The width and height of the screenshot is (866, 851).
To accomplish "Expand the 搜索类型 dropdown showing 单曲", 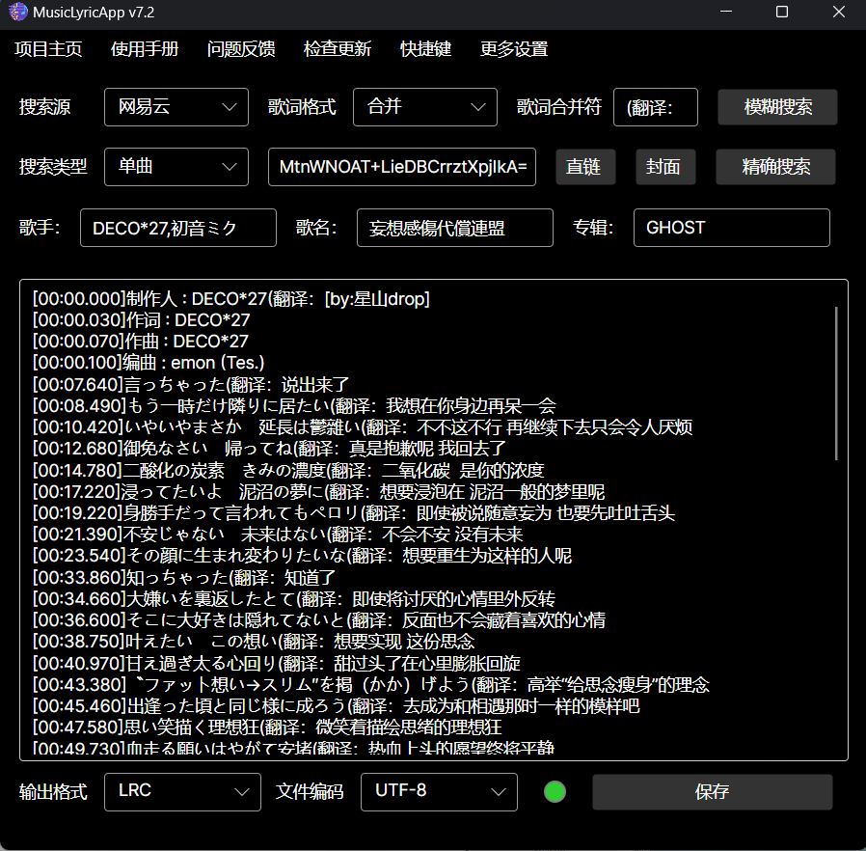I will coord(176,167).
